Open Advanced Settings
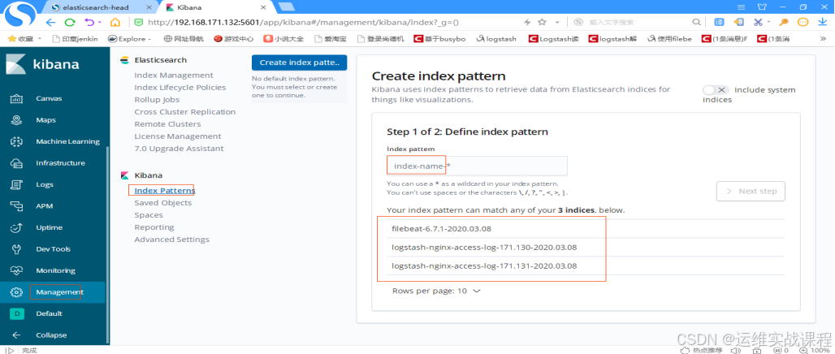835x354 pixels. click(x=171, y=240)
